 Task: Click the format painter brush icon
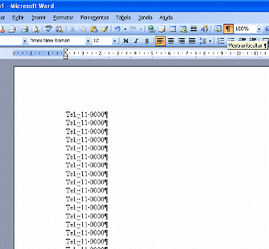(x=105, y=29)
